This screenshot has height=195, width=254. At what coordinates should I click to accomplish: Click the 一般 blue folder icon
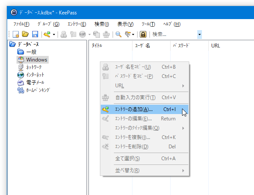[21, 52]
